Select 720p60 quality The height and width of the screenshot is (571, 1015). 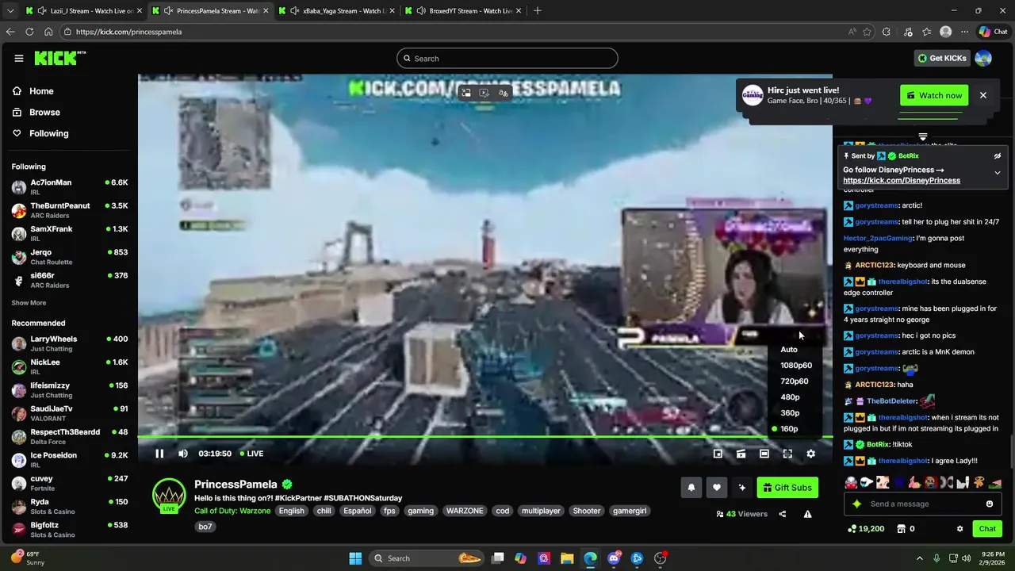click(x=795, y=381)
